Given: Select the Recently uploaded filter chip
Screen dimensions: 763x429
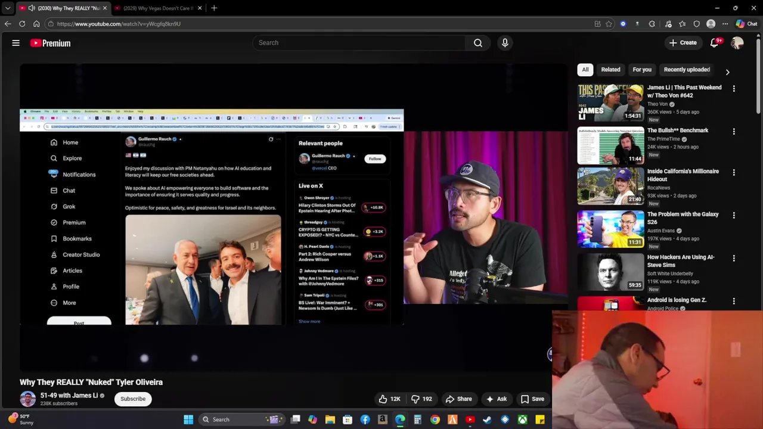Looking at the screenshot, I should (687, 70).
